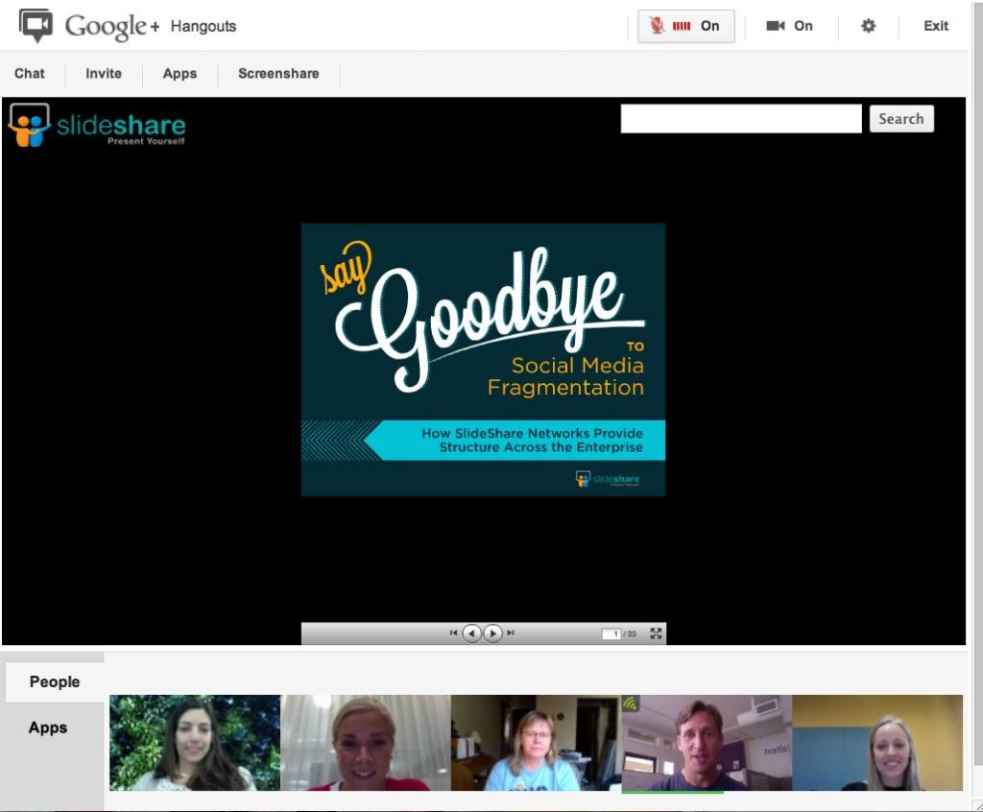
Task: Jump to first slide
Action: click(x=453, y=633)
